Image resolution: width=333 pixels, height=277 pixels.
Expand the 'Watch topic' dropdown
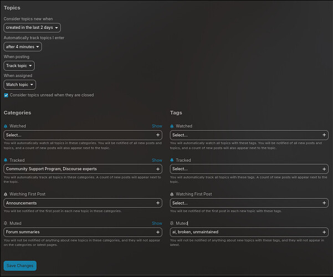[x=20, y=85]
